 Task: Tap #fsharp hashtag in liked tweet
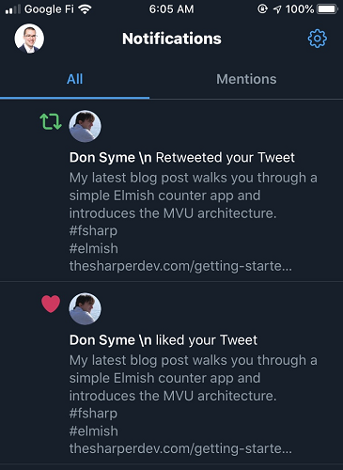coord(93,414)
